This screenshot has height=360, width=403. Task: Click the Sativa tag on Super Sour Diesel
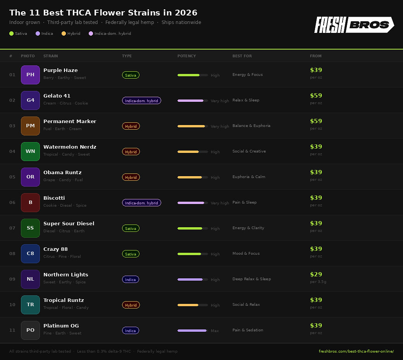[131, 228]
